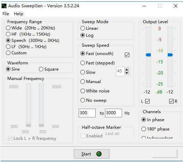Open the File menu
This screenshot has height=162, width=183.
click(6, 14)
